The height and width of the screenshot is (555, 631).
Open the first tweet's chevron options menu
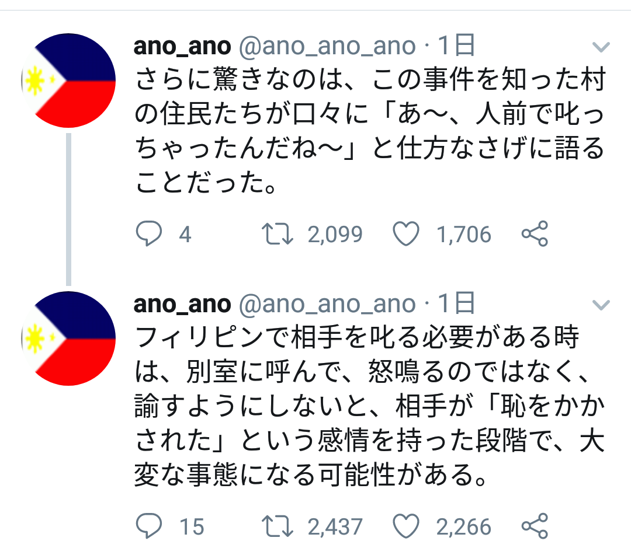click(601, 47)
